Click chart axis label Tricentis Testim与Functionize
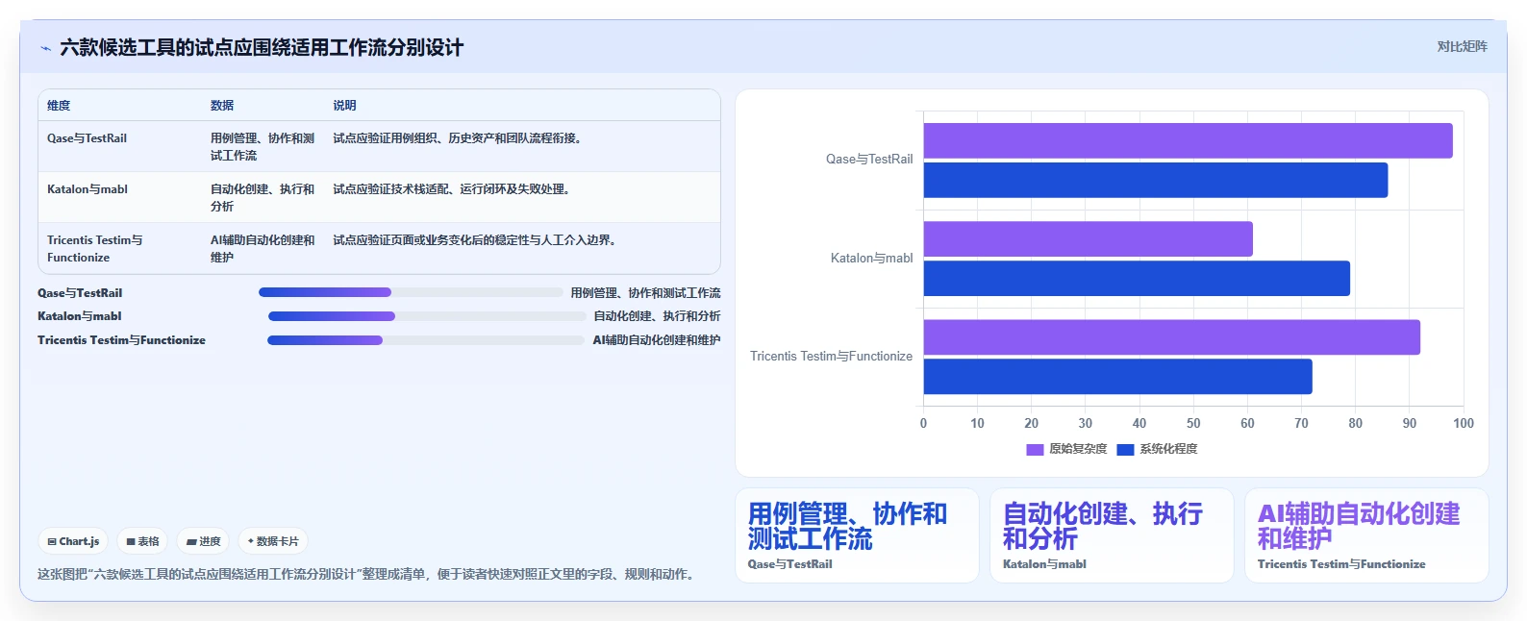Image resolution: width=1527 pixels, height=621 pixels. (x=832, y=357)
